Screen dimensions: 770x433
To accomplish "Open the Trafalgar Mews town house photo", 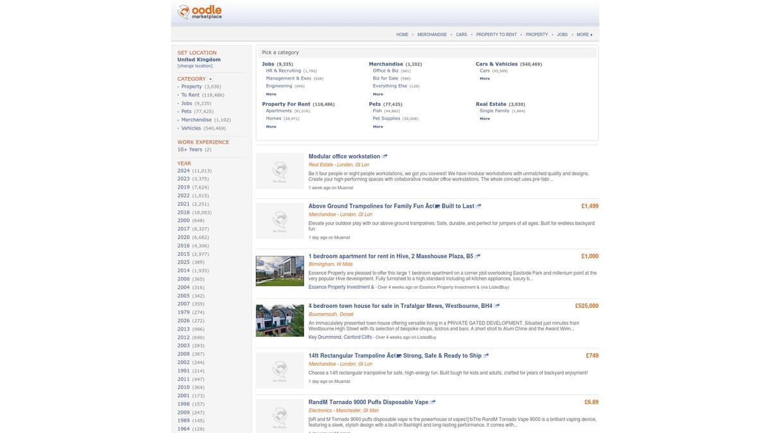I will pyautogui.click(x=280, y=321).
